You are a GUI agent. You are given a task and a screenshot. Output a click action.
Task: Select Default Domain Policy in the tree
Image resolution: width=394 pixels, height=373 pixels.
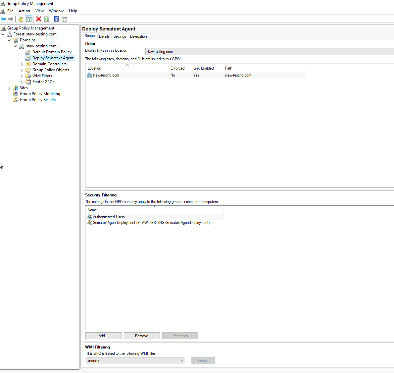click(x=52, y=52)
